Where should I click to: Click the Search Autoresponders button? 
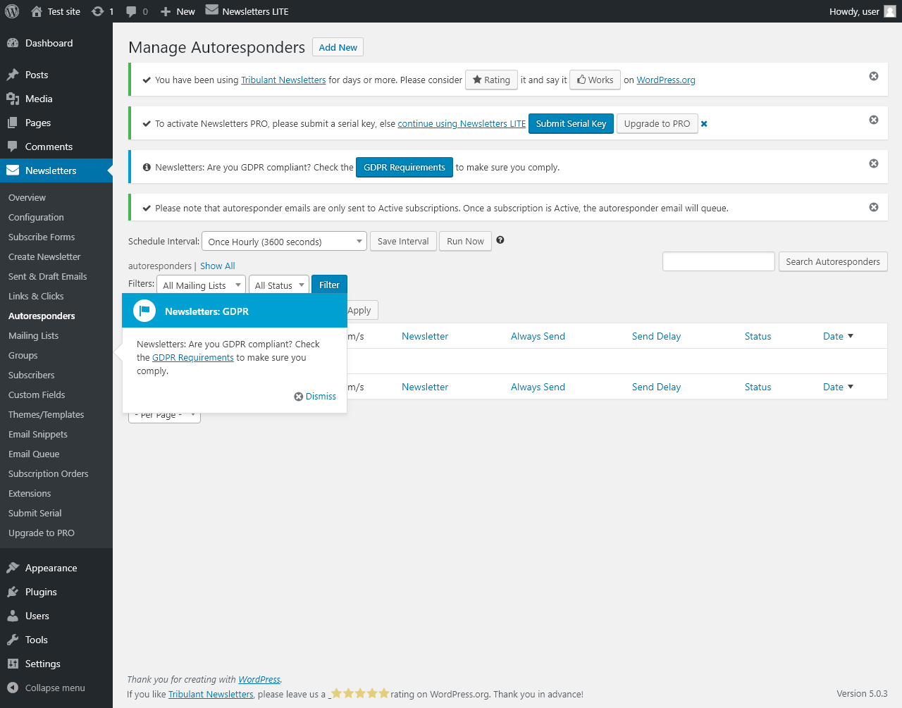(x=833, y=261)
